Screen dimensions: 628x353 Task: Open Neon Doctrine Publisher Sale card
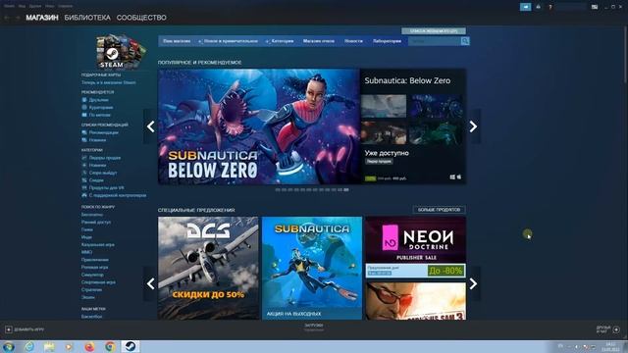[416, 247]
